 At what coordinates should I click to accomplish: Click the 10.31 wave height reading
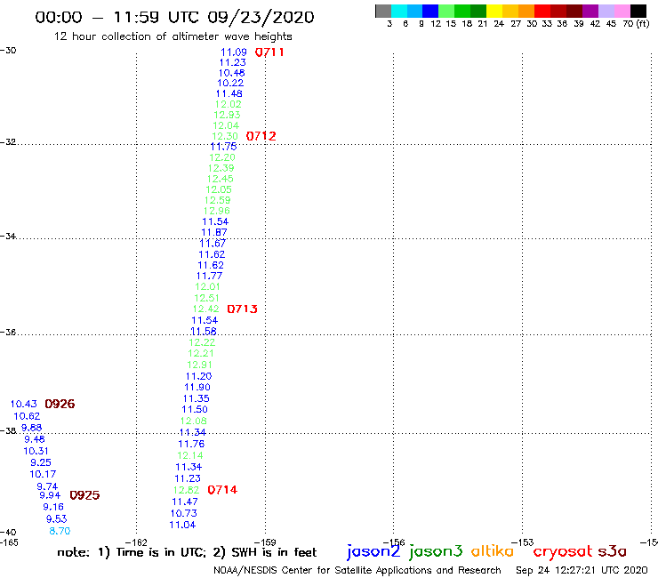pos(36,451)
